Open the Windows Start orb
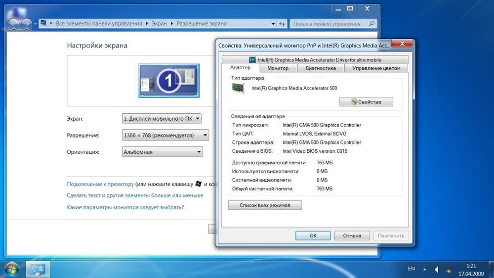The image size is (494, 278). pyautogui.click(x=12, y=269)
